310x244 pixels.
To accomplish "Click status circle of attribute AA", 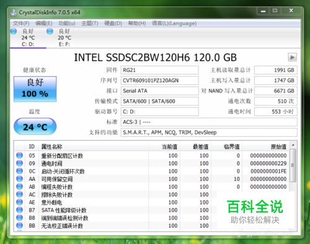I will click(20, 179).
